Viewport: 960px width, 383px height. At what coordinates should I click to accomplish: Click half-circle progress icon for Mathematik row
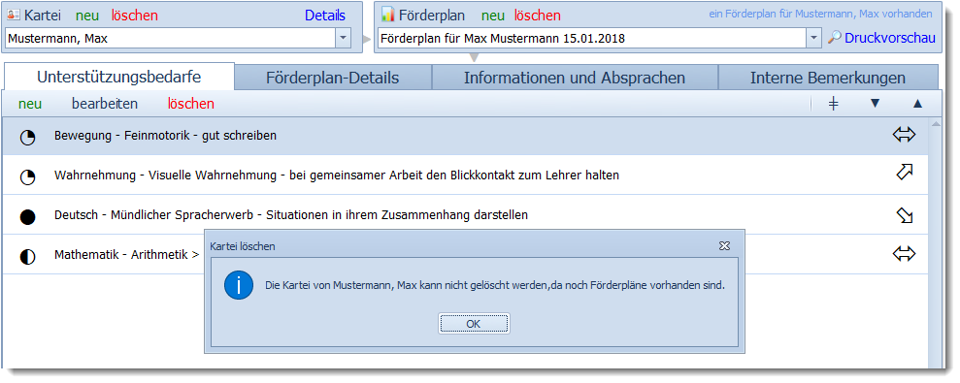point(27,256)
